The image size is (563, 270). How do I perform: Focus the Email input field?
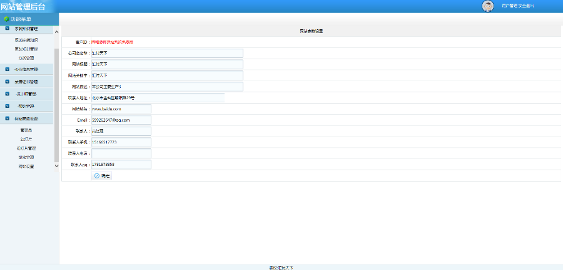point(121,120)
